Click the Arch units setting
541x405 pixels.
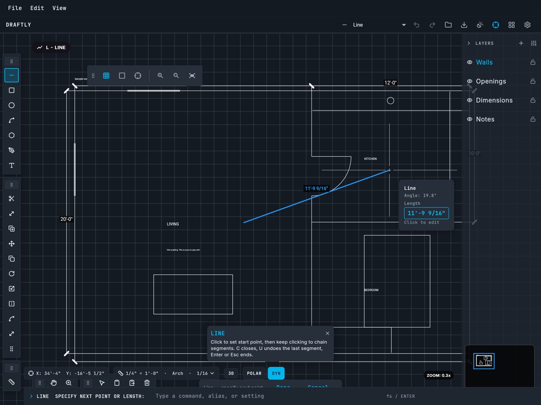[x=178, y=373]
